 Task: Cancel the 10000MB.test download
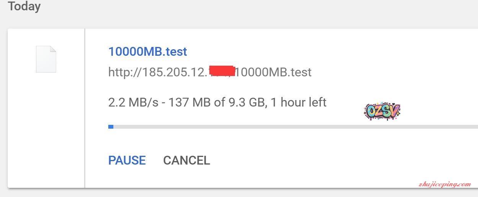[186, 160]
